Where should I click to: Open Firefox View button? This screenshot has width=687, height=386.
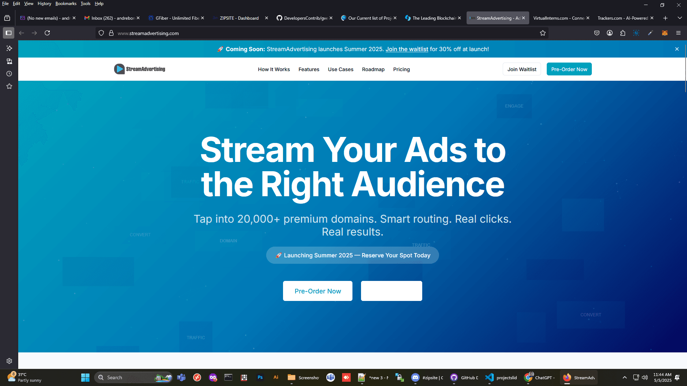(7, 18)
